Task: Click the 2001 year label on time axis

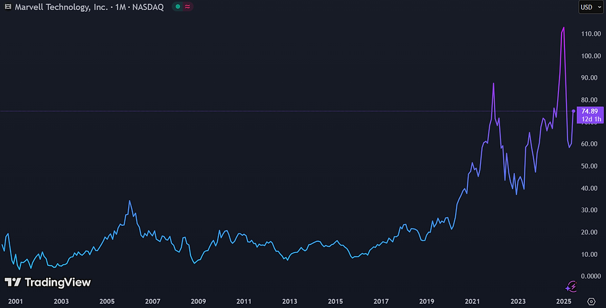Action: (x=15, y=301)
